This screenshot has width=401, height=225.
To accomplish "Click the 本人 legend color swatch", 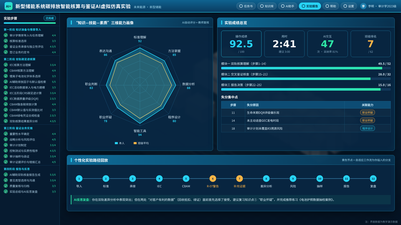I will coord(117,143).
